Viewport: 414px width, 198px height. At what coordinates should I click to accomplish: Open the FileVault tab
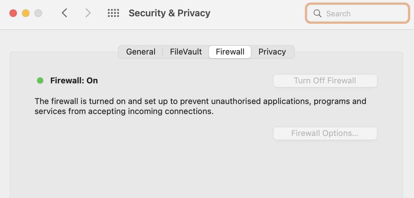(186, 52)
